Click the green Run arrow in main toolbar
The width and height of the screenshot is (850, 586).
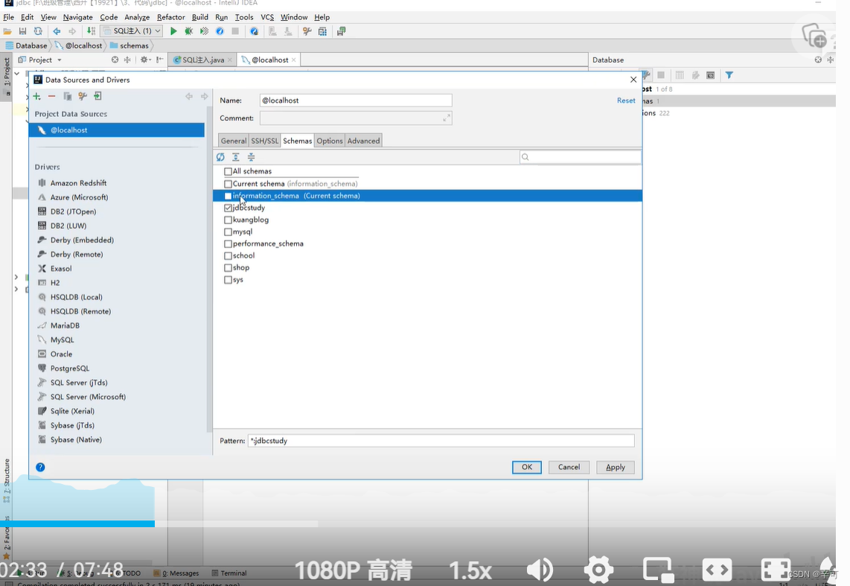[x=173, y=31]
